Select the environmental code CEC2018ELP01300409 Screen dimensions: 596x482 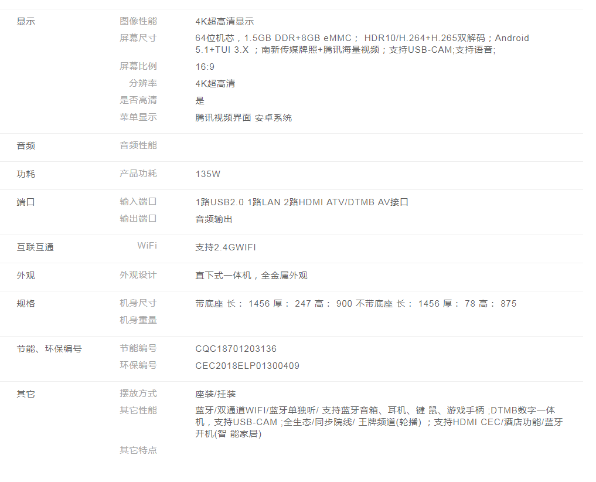[247, 366]
